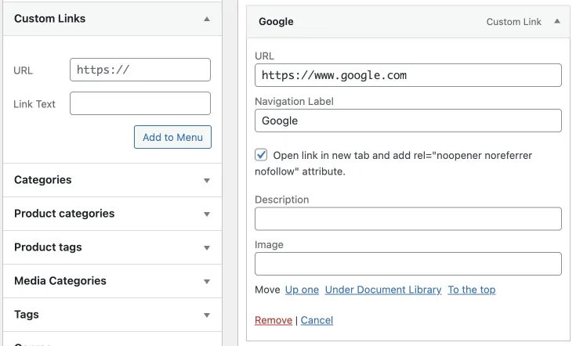Expand the Media Categories section arrow
The width and height of the screenshot is (576, 346).
(207, 282)
